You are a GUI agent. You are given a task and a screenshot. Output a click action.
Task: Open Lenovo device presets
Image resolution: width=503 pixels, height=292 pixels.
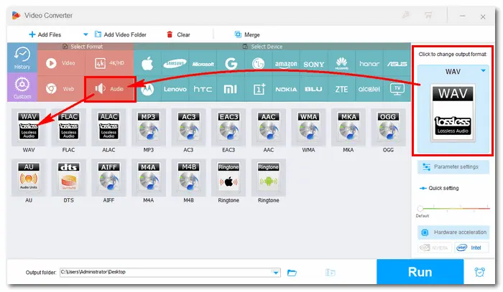coord(175,89)
